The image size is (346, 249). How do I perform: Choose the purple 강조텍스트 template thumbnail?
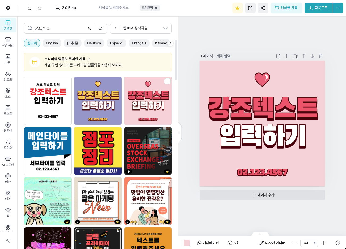(x=98, y=101)
